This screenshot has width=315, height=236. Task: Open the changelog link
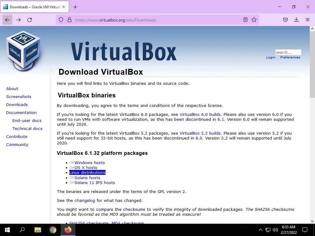click(85, 200)
